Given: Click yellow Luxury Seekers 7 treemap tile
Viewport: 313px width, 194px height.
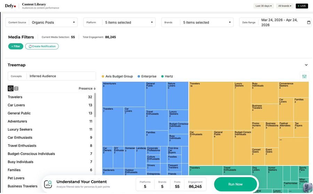Looking at the screenshot, I should 242,106.
